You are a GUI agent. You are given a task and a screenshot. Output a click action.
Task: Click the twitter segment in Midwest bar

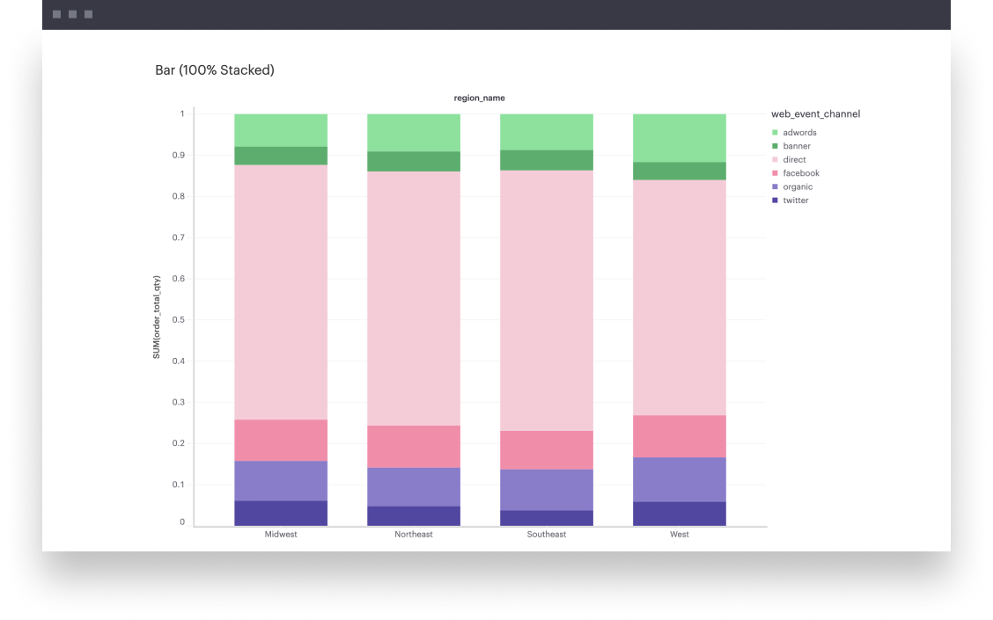[281, 513]
